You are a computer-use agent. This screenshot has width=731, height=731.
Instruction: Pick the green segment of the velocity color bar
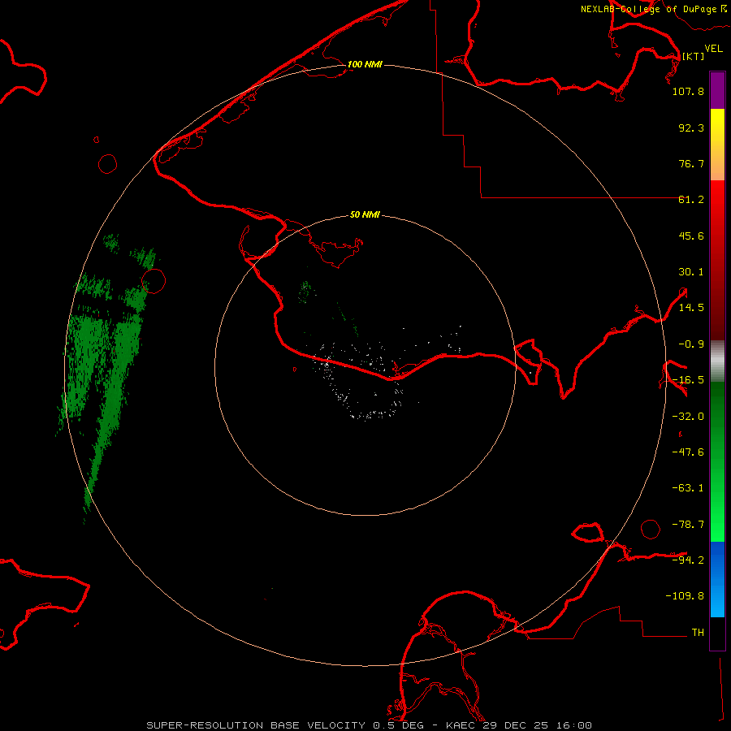[717, 461]
